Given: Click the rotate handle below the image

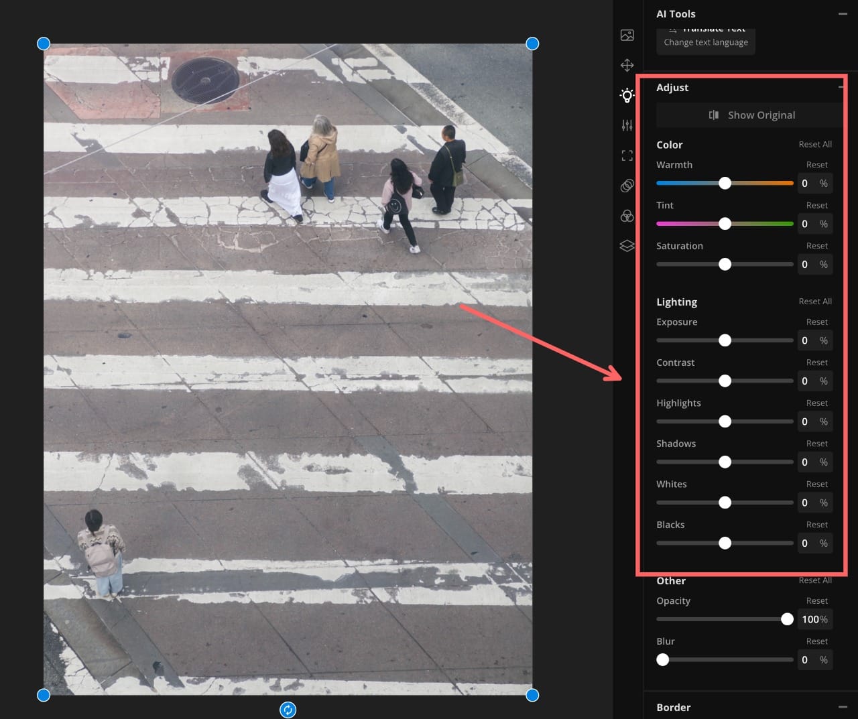Looking at the screenshot, I should (288, 710).
